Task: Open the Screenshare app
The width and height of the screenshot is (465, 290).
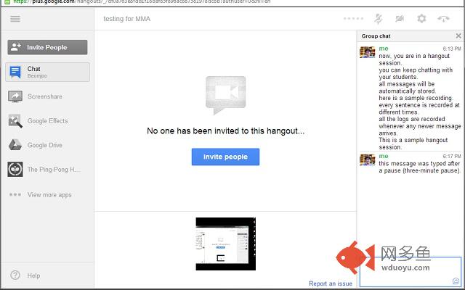Action: 47,96
